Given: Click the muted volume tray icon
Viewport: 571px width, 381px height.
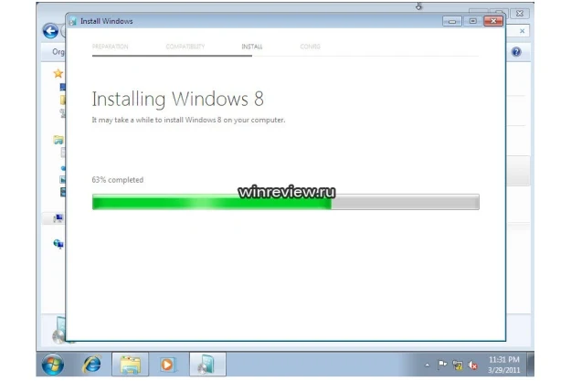Looking at the screenshot, I should (474, 365).
